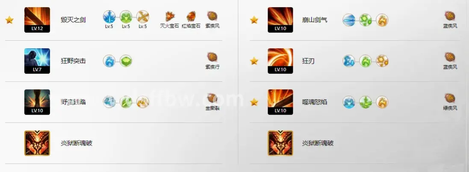
Task: Click the 狂刃 skill icon
Action: [280, 61]
